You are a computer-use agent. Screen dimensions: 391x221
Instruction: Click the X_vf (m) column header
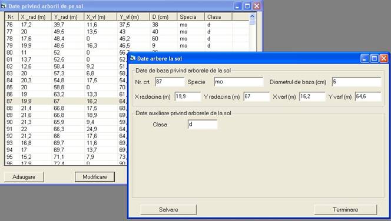point(100,17)
